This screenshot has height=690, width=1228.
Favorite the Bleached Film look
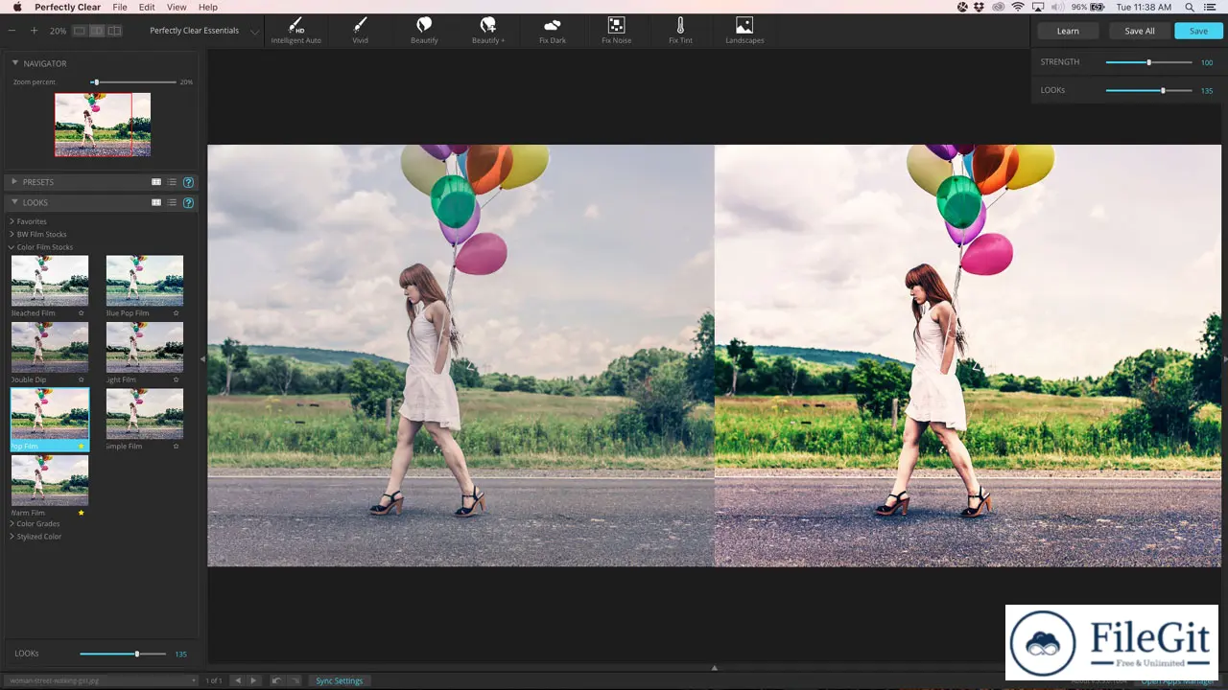click(x=82, y=313)
